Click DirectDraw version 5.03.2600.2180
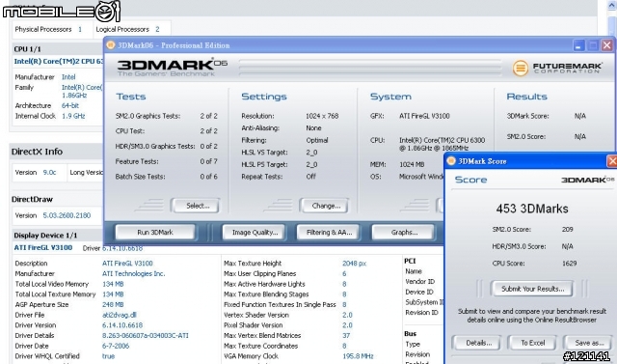The width and height of the screenshot is (617, 364). point(67,215)
